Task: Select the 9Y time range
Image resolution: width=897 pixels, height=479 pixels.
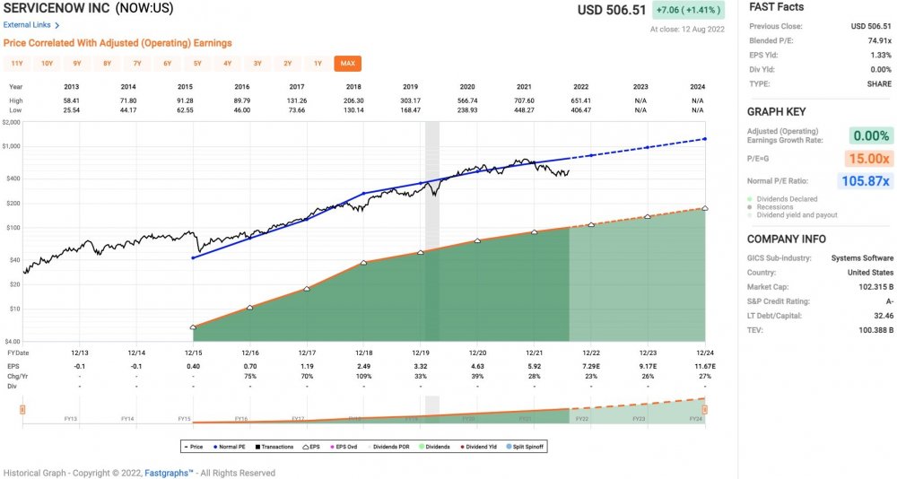Action: (x=76, y=64)
